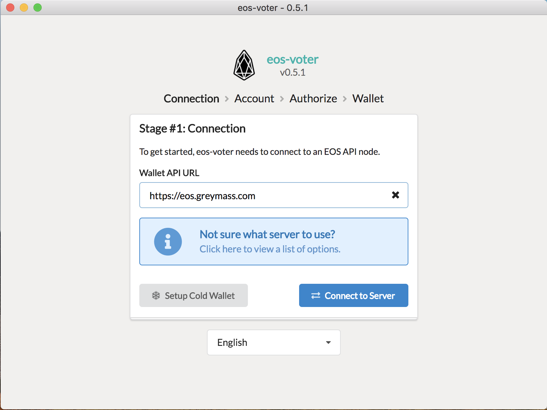Click the "Not sure what server to use?" heading

[x=267, y=234]
